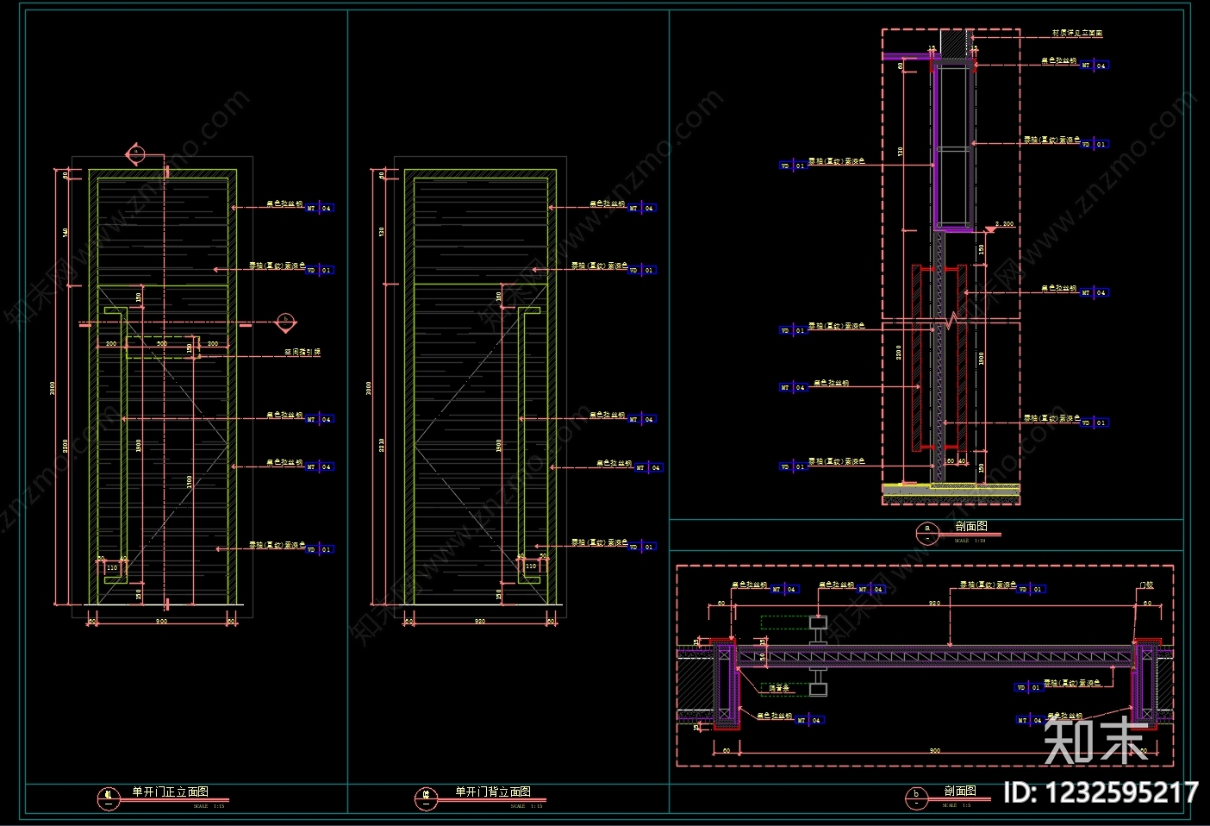Select the 1100 dimension in front elevation
Screen dimensions: 1210x826
coord(190,481)
